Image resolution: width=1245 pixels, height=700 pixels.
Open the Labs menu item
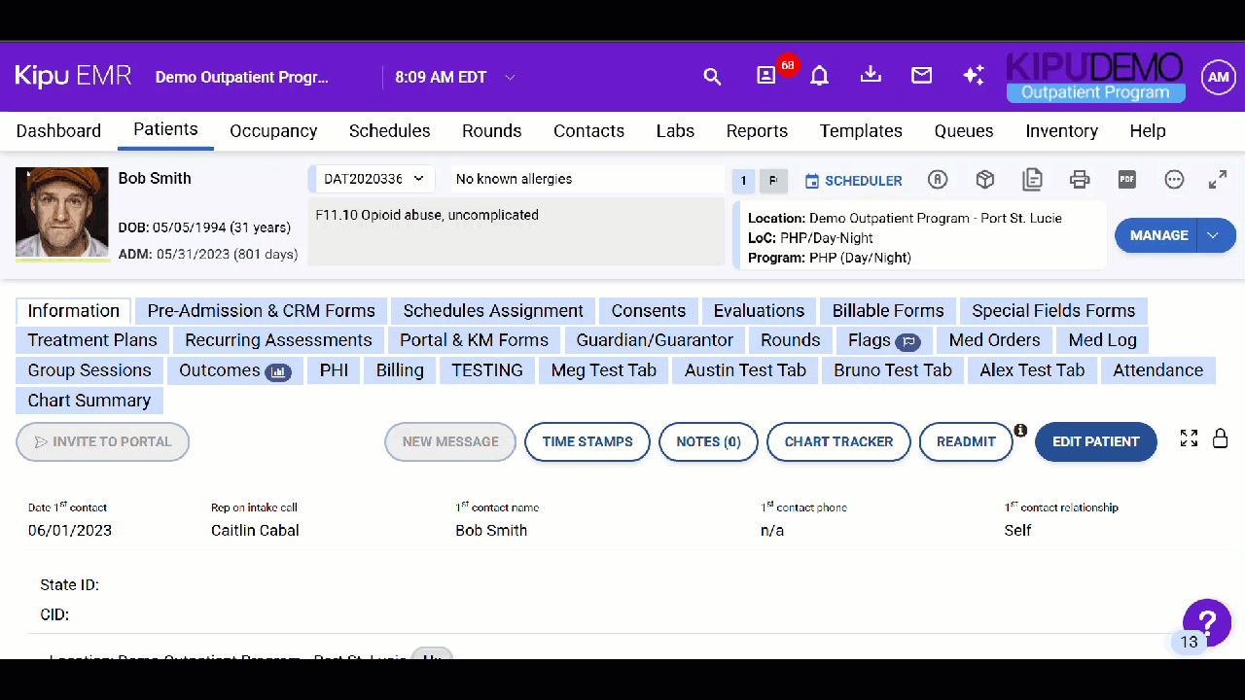click(x=675, y=131)
